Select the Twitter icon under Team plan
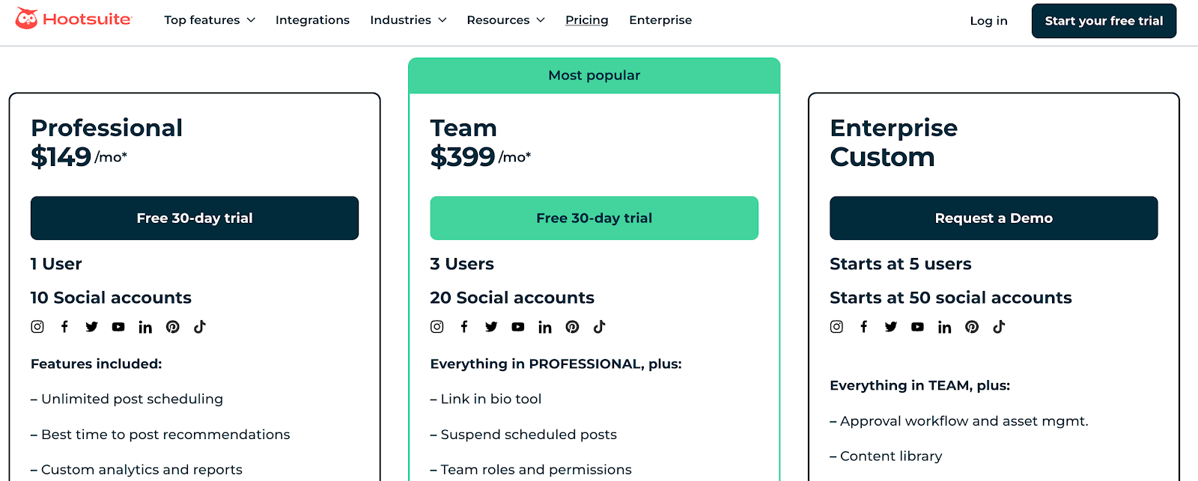Image resolution: width=1198 pixels, height=481 pixels. (491, 327)
